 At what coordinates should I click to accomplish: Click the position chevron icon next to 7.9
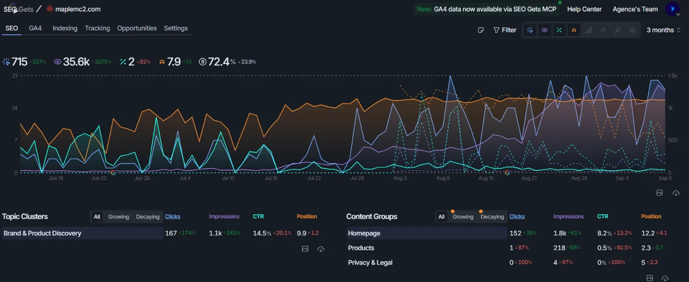(x=162, y=62)
